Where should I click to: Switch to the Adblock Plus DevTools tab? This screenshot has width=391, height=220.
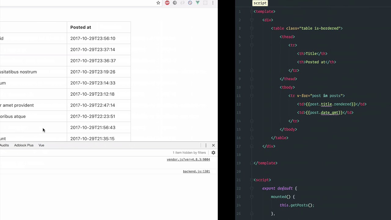click(x=24, y=145)
